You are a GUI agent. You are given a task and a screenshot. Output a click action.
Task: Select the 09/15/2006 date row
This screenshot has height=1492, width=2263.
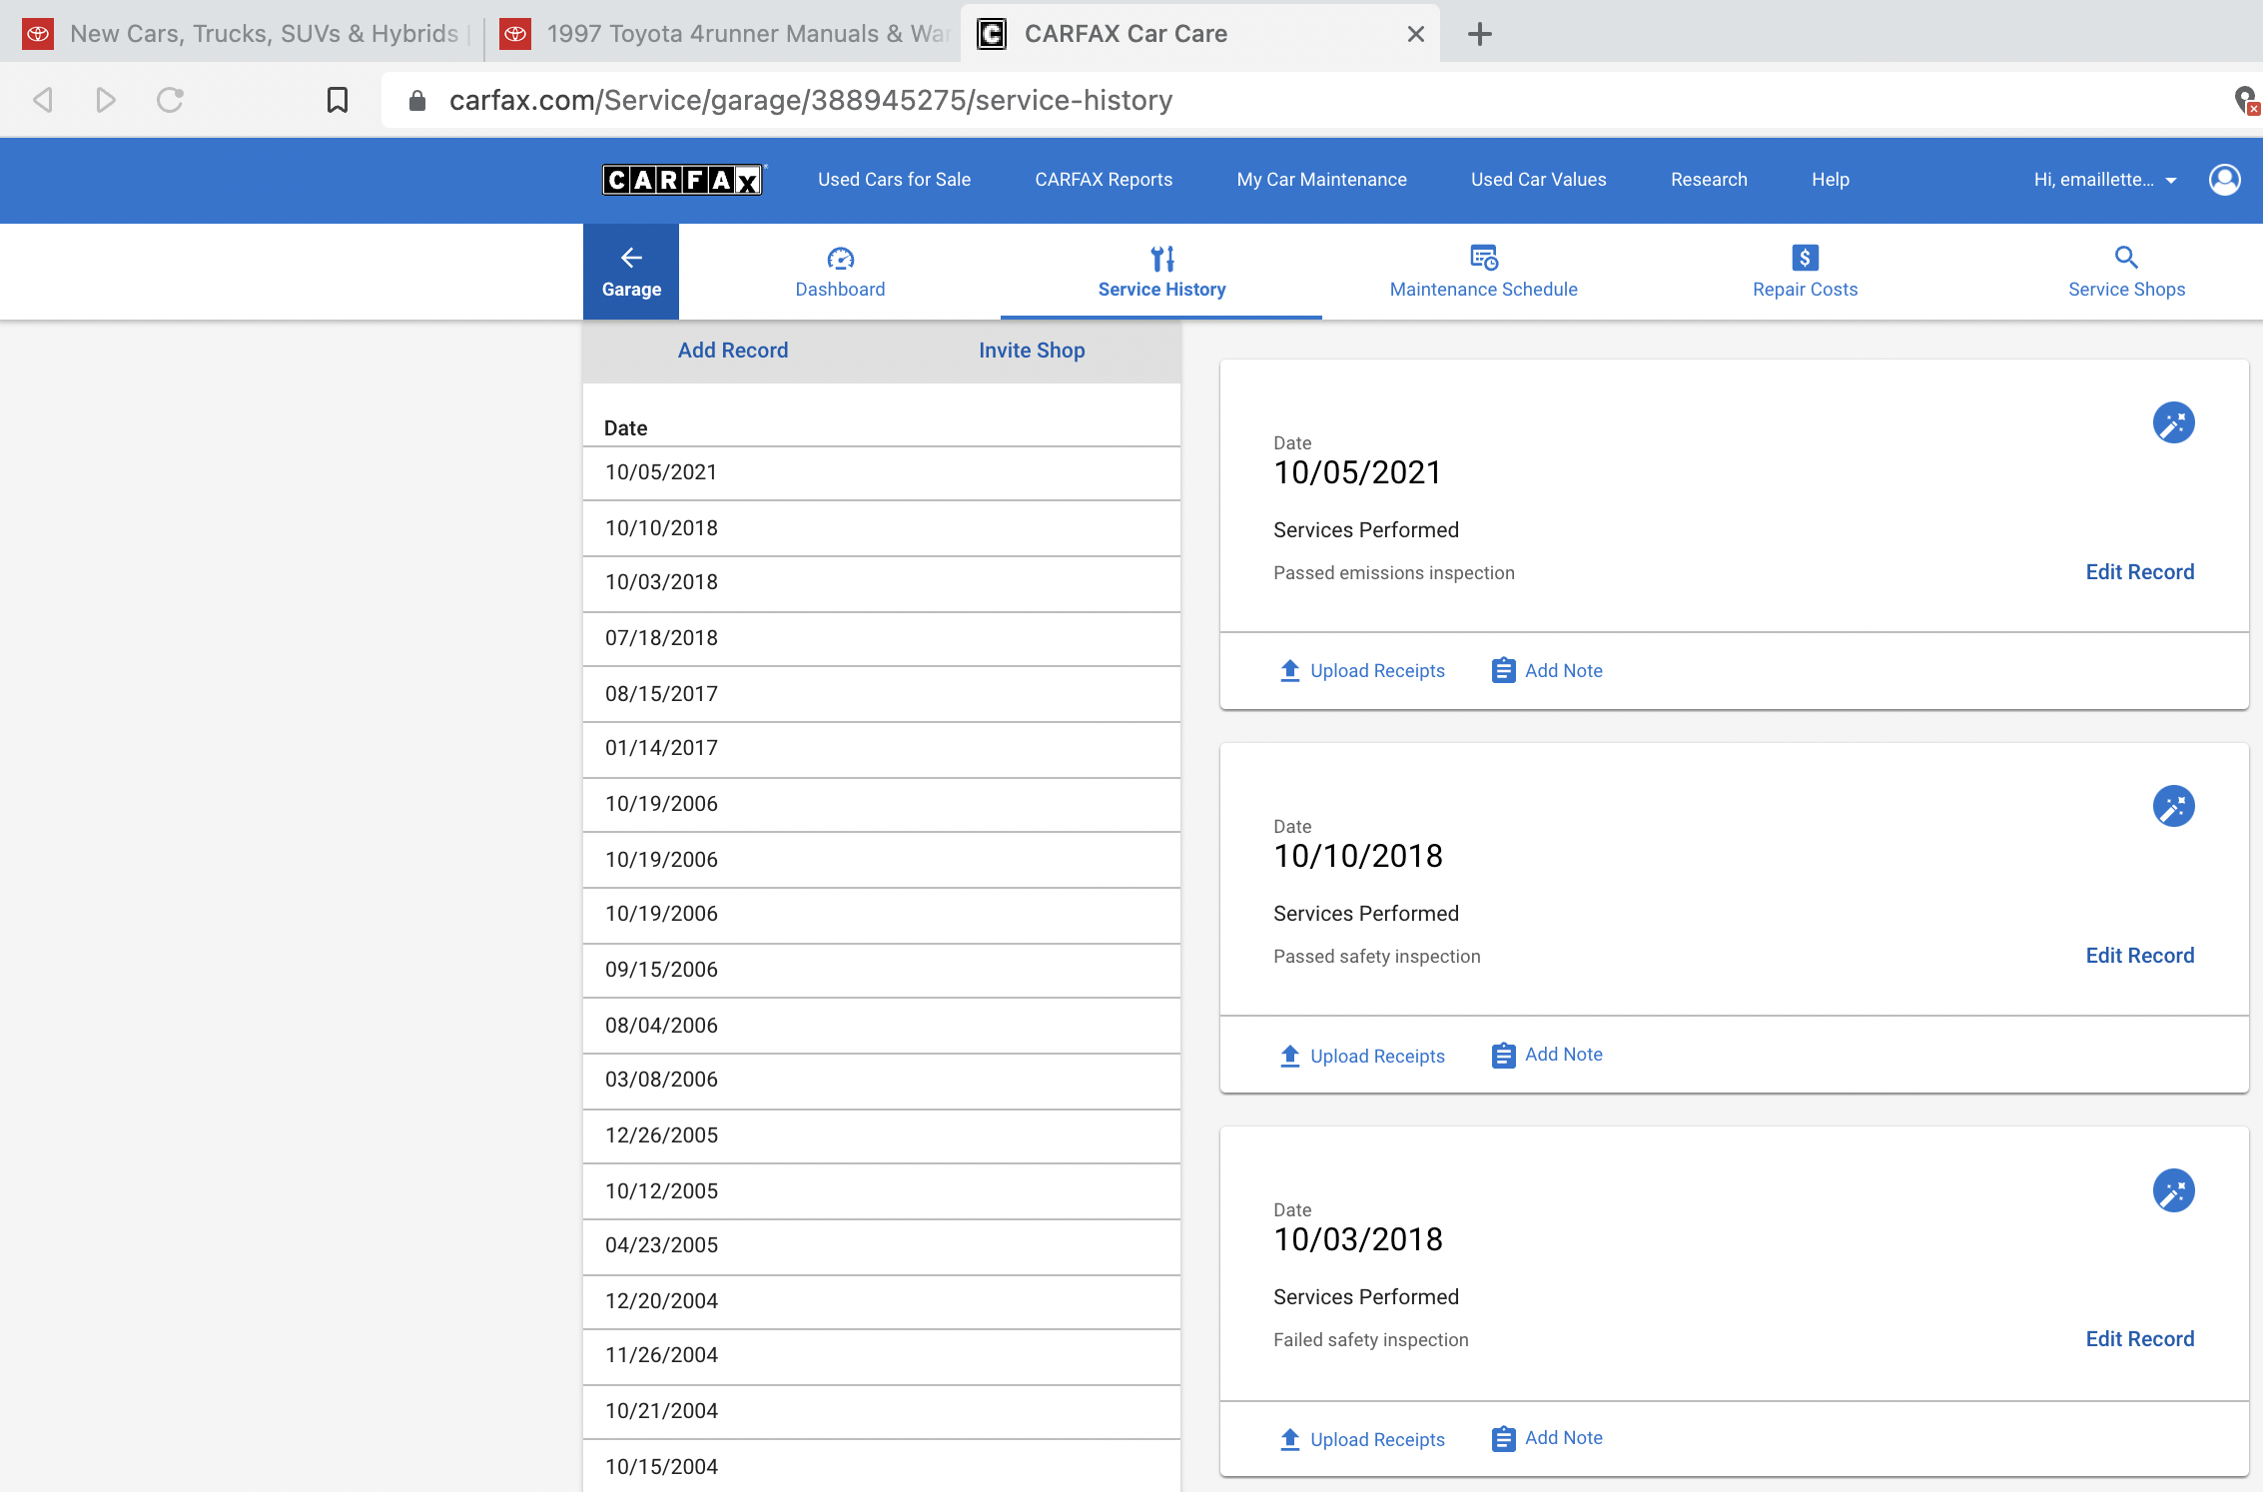(882, 971)
